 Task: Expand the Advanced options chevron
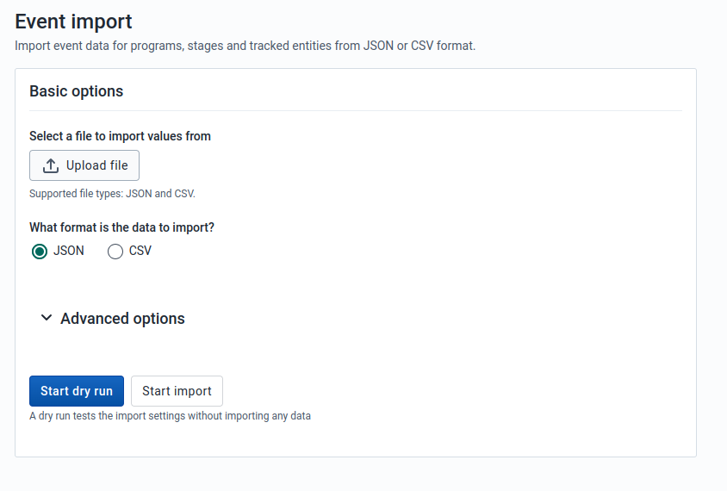pos(47,318)
